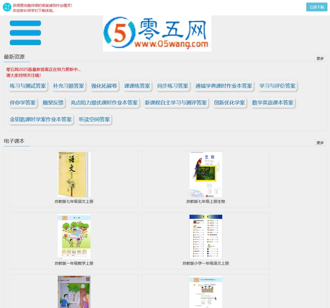The width and height of the screenshot is (330, 308).
Task: Click the red notice 请大家持续关注哦!
Action: (x=23, y=75)
